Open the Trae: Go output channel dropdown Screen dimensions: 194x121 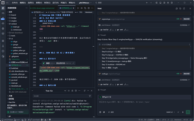pyautogui.click(x=55, y=91)
